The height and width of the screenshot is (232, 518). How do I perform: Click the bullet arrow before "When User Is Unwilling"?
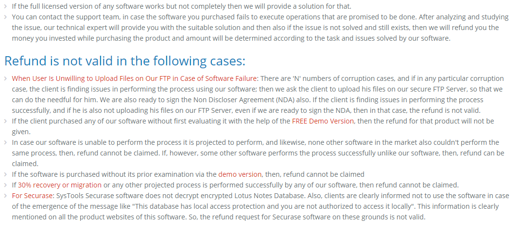click(x=5, y=78)
